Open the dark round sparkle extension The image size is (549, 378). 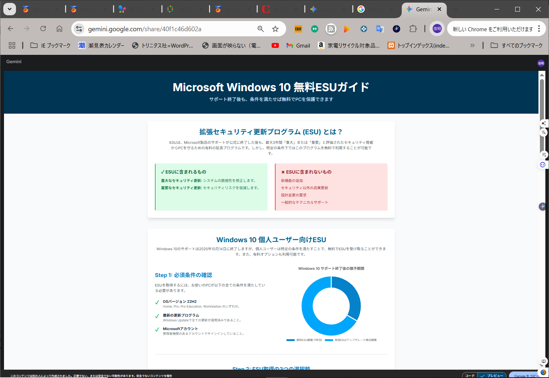point(396,29)
